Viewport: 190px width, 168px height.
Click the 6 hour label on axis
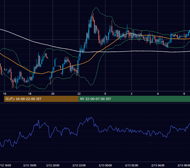(184, 94)
